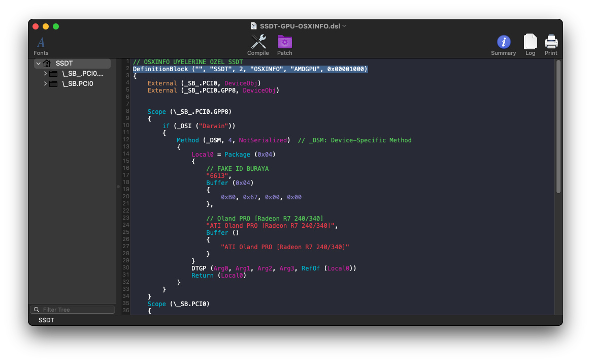Click the magnifier icon in Filter Tree
Viewport: 591px width, 363px height.
click(x=36, y=310)
